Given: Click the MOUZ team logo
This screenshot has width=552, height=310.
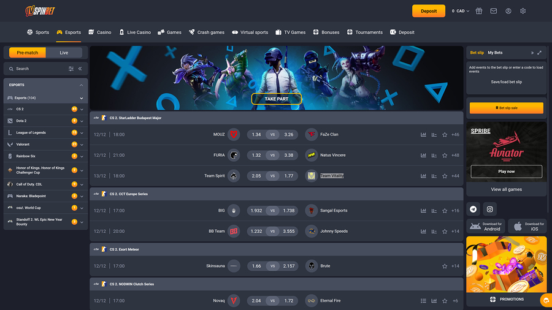Looking at the screenshot, I should (234, 134).
